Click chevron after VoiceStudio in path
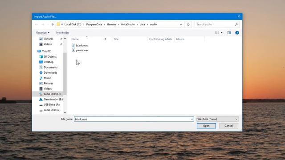The height and width of the screenshot is (160, 285). (x=137, y=24)
